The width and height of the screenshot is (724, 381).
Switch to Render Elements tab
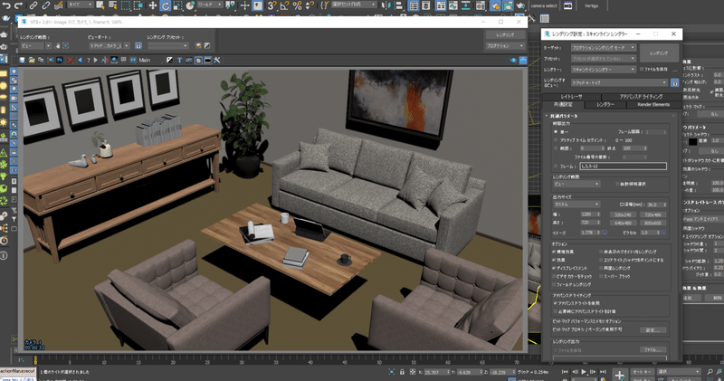pyautogui.click(x=653, y=105)
